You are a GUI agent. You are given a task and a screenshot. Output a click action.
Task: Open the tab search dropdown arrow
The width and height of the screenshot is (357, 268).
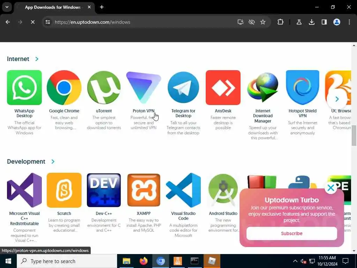click(7, 7)
